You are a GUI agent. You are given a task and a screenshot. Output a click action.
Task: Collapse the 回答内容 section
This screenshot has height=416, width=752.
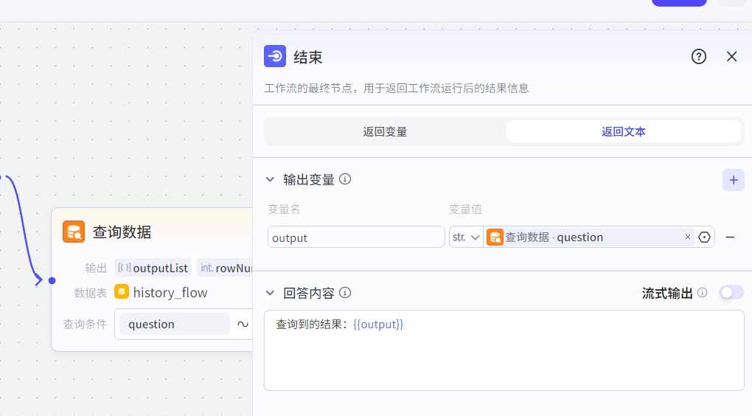coord(270,293)
